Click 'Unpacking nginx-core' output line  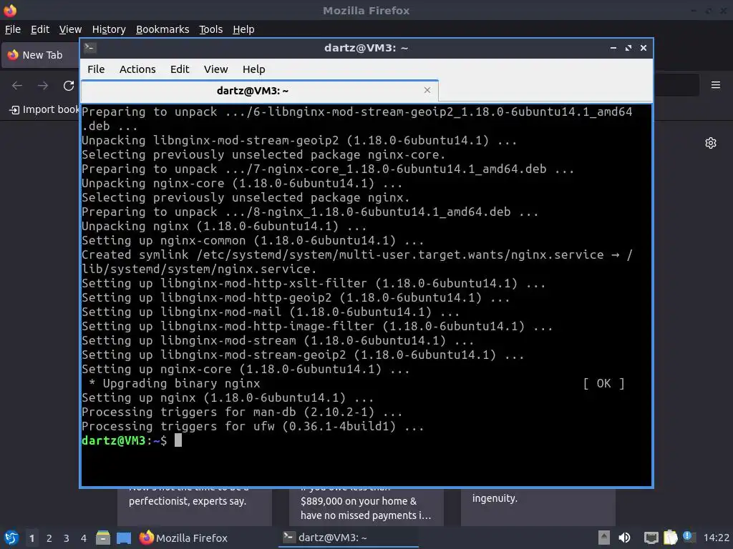(x=242, y=183)
